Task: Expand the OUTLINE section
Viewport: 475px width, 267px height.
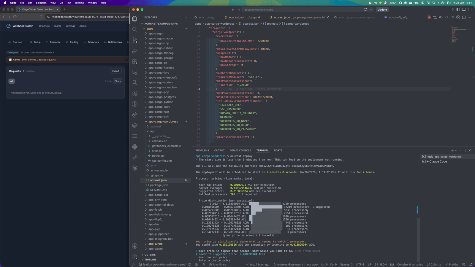Action: pos(150,255)
